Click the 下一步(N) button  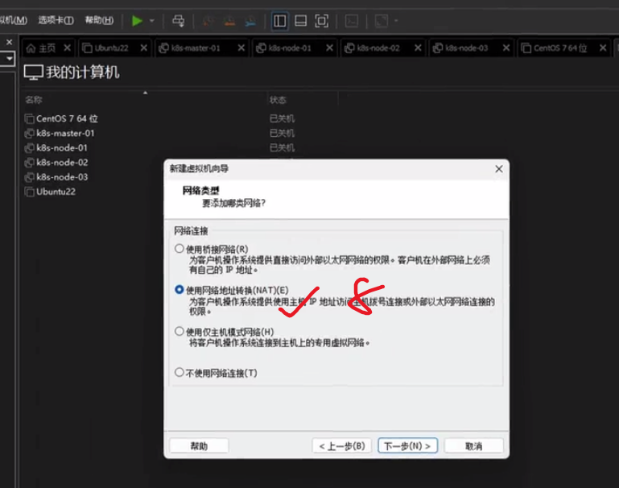[x=407, y=445]
